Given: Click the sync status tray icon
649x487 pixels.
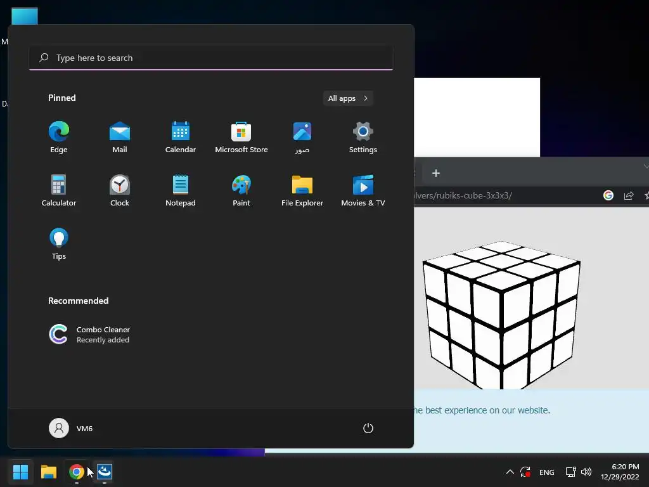Looking at the screenshot, I should [525, 472].
